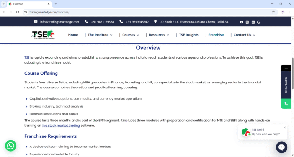Viewport: 294px width, 157px height.
Task: Open the TSE Insights menu item
Action: pyautogui.click(x=189, y=35)
